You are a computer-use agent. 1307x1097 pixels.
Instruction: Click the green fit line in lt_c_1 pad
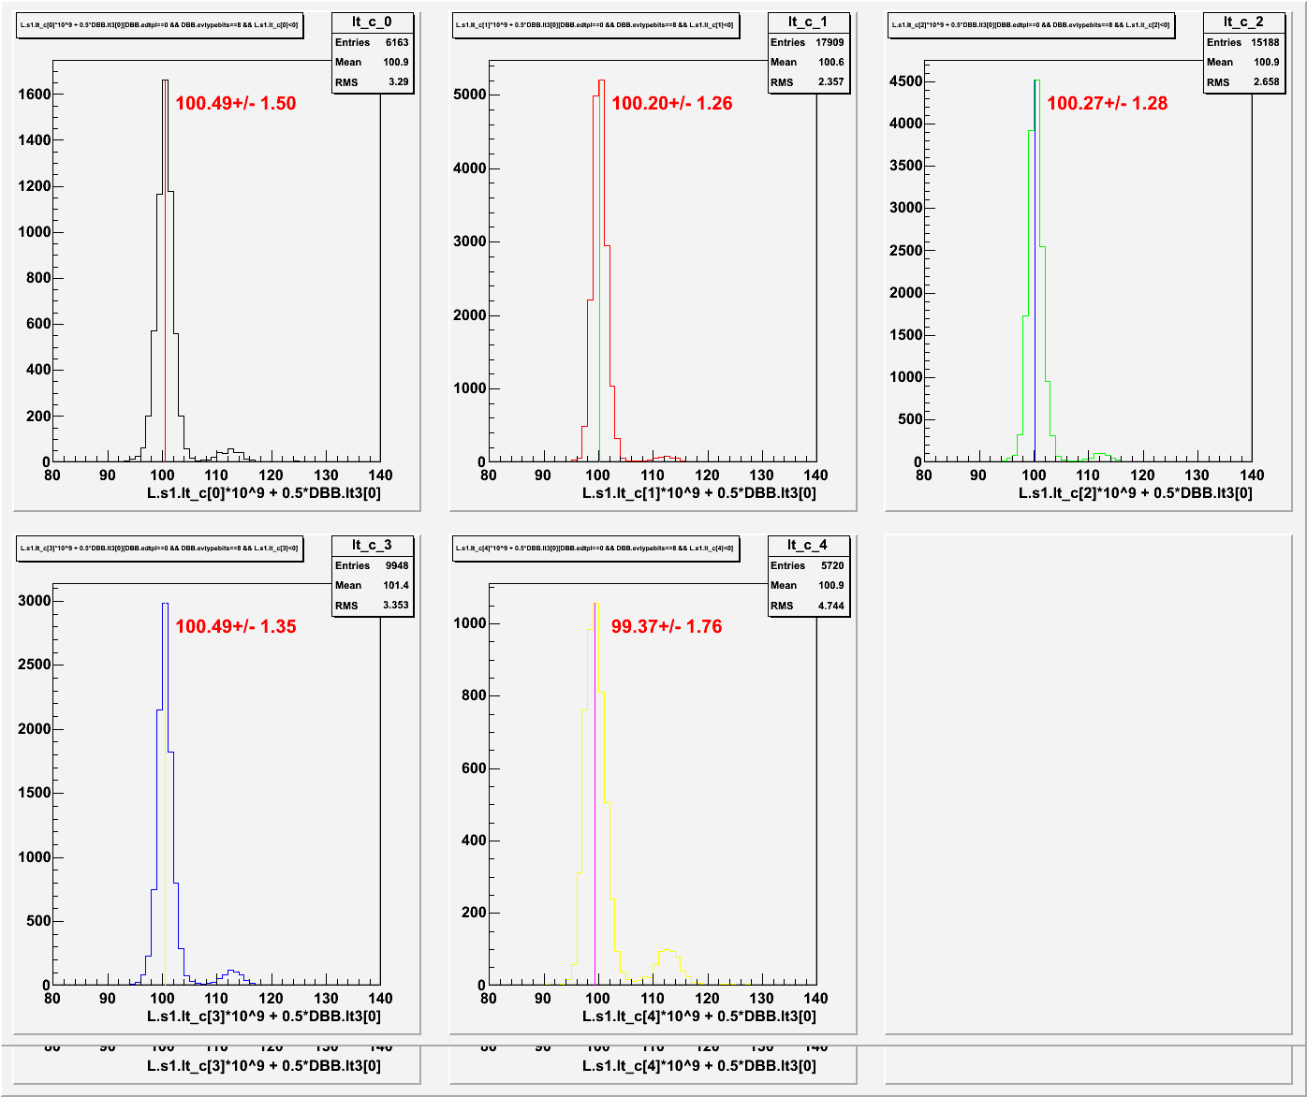pyautogui.click(x=599, y=271)
